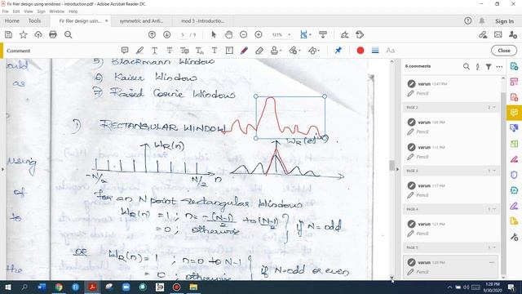Switch to the Tools tab
The width and height of the screenshot is (522, 294).
34,20
